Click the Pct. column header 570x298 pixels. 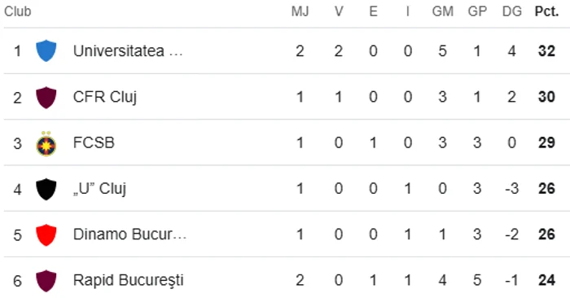pyautogui.click(x=546, y=11)
